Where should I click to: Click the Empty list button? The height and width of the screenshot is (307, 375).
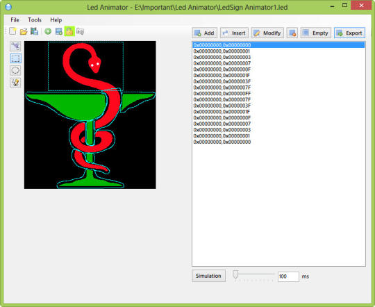[x=316, y=33]
